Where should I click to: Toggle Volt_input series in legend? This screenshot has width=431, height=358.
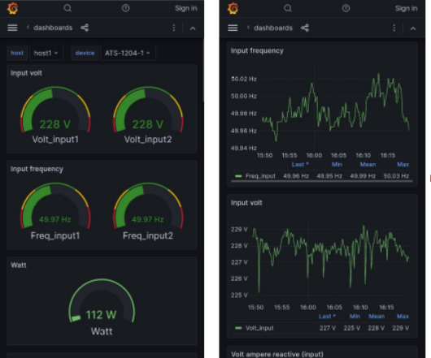pos(259,328)
